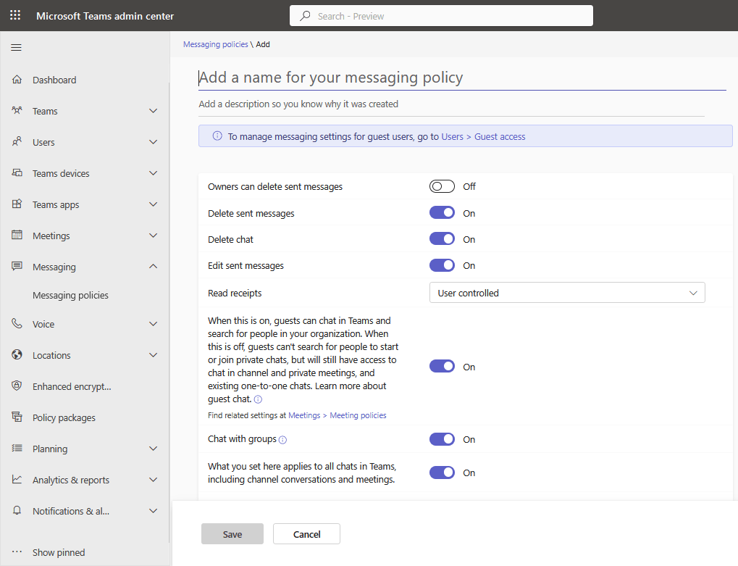Switch off Edit sent messages

442,265
